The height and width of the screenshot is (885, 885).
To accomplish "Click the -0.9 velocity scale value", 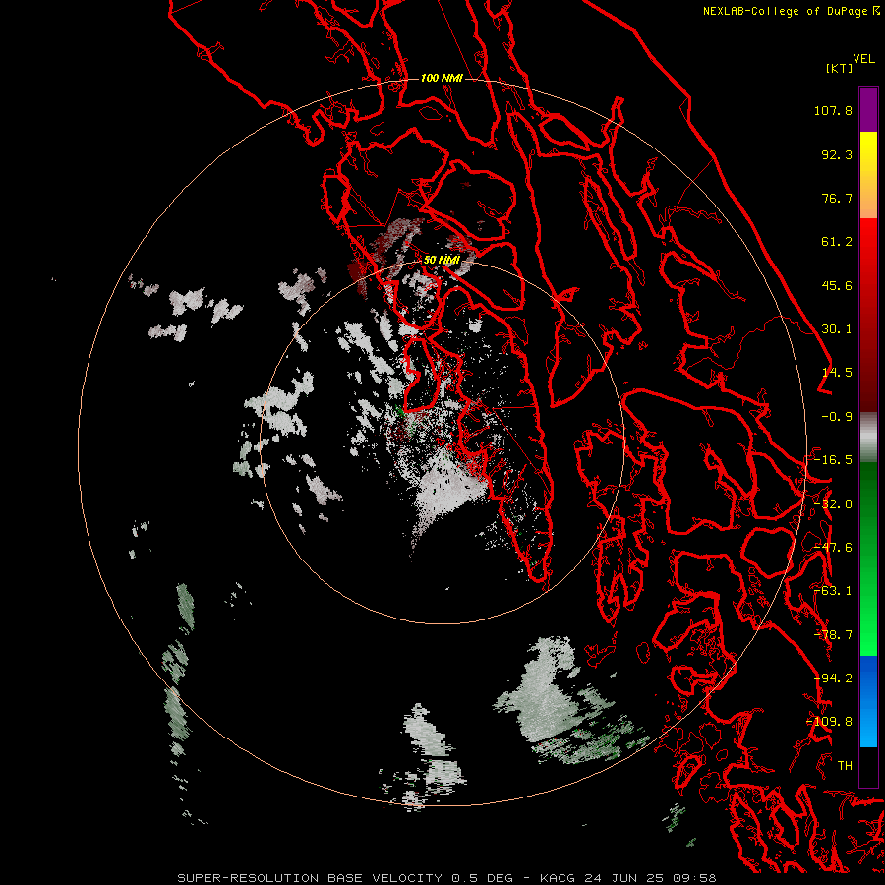I will [x=837, y=417].
